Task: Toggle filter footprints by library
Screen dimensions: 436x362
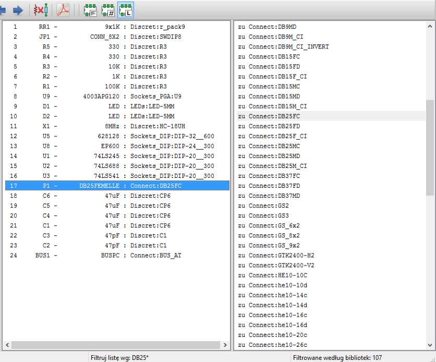Action: tap(126, 10)
